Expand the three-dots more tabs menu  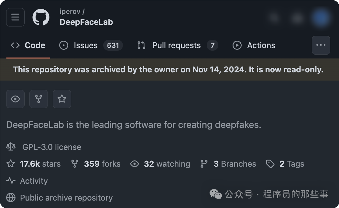(x=321, y=45)
